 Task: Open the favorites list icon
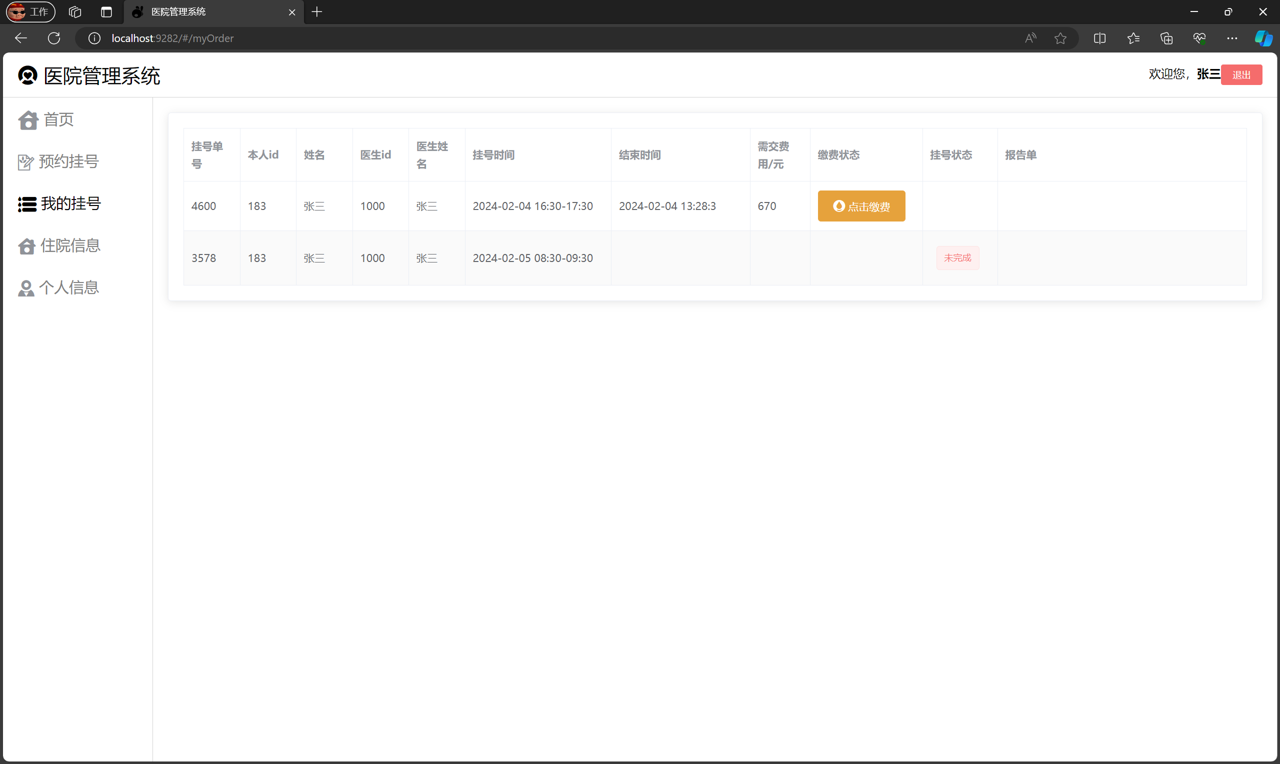(1133, 38)
